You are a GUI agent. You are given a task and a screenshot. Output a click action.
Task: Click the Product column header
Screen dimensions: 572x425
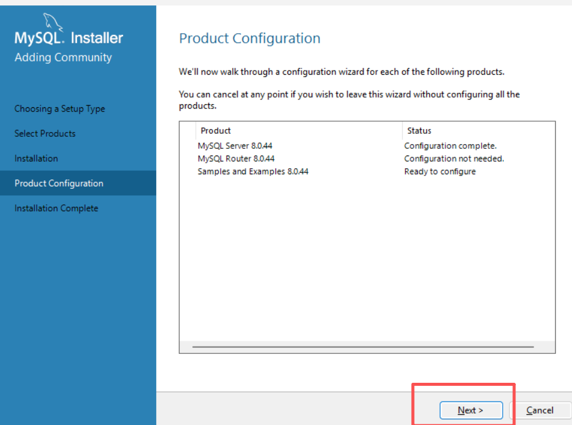[x=299, y=131]
